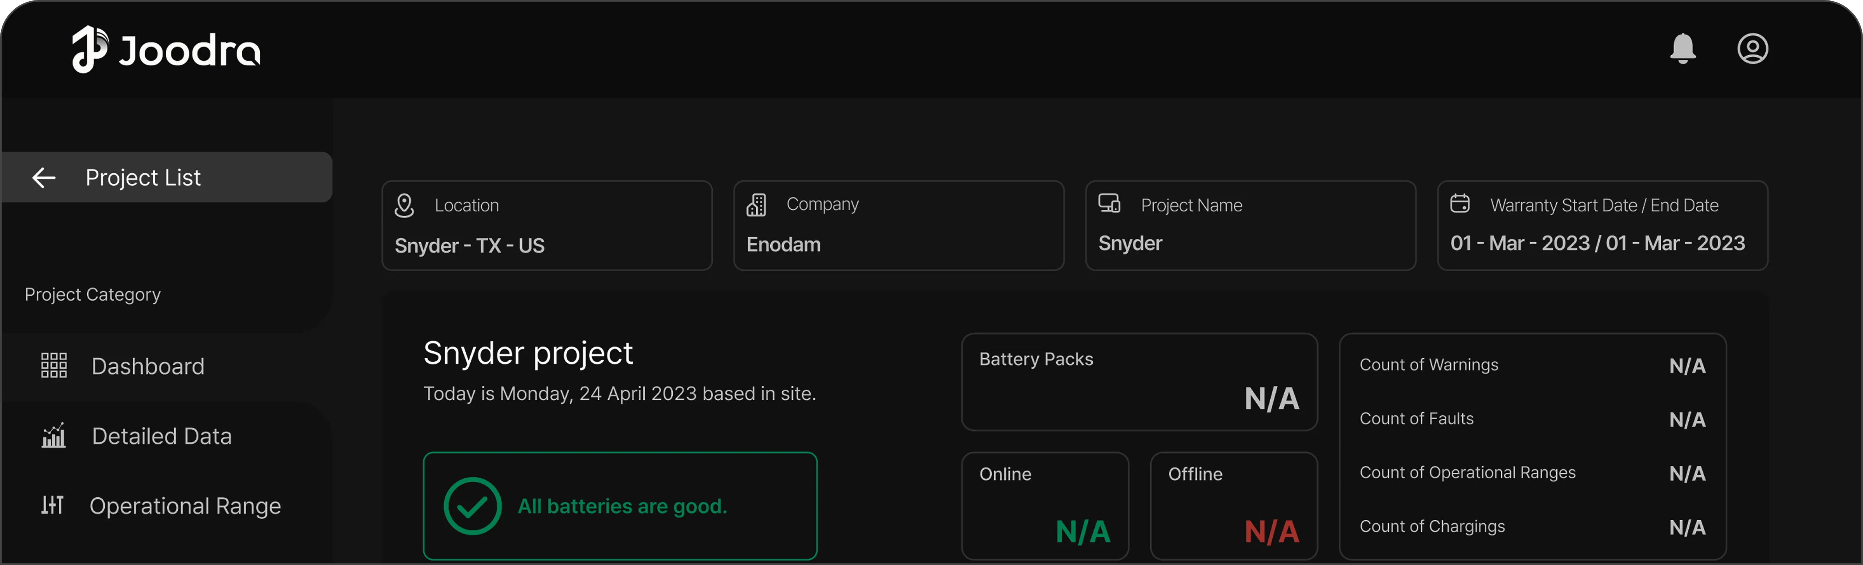The image size is (1863, 565).
Task: Click the Warranty calendar icon
Action: [x=1459, y=204]
